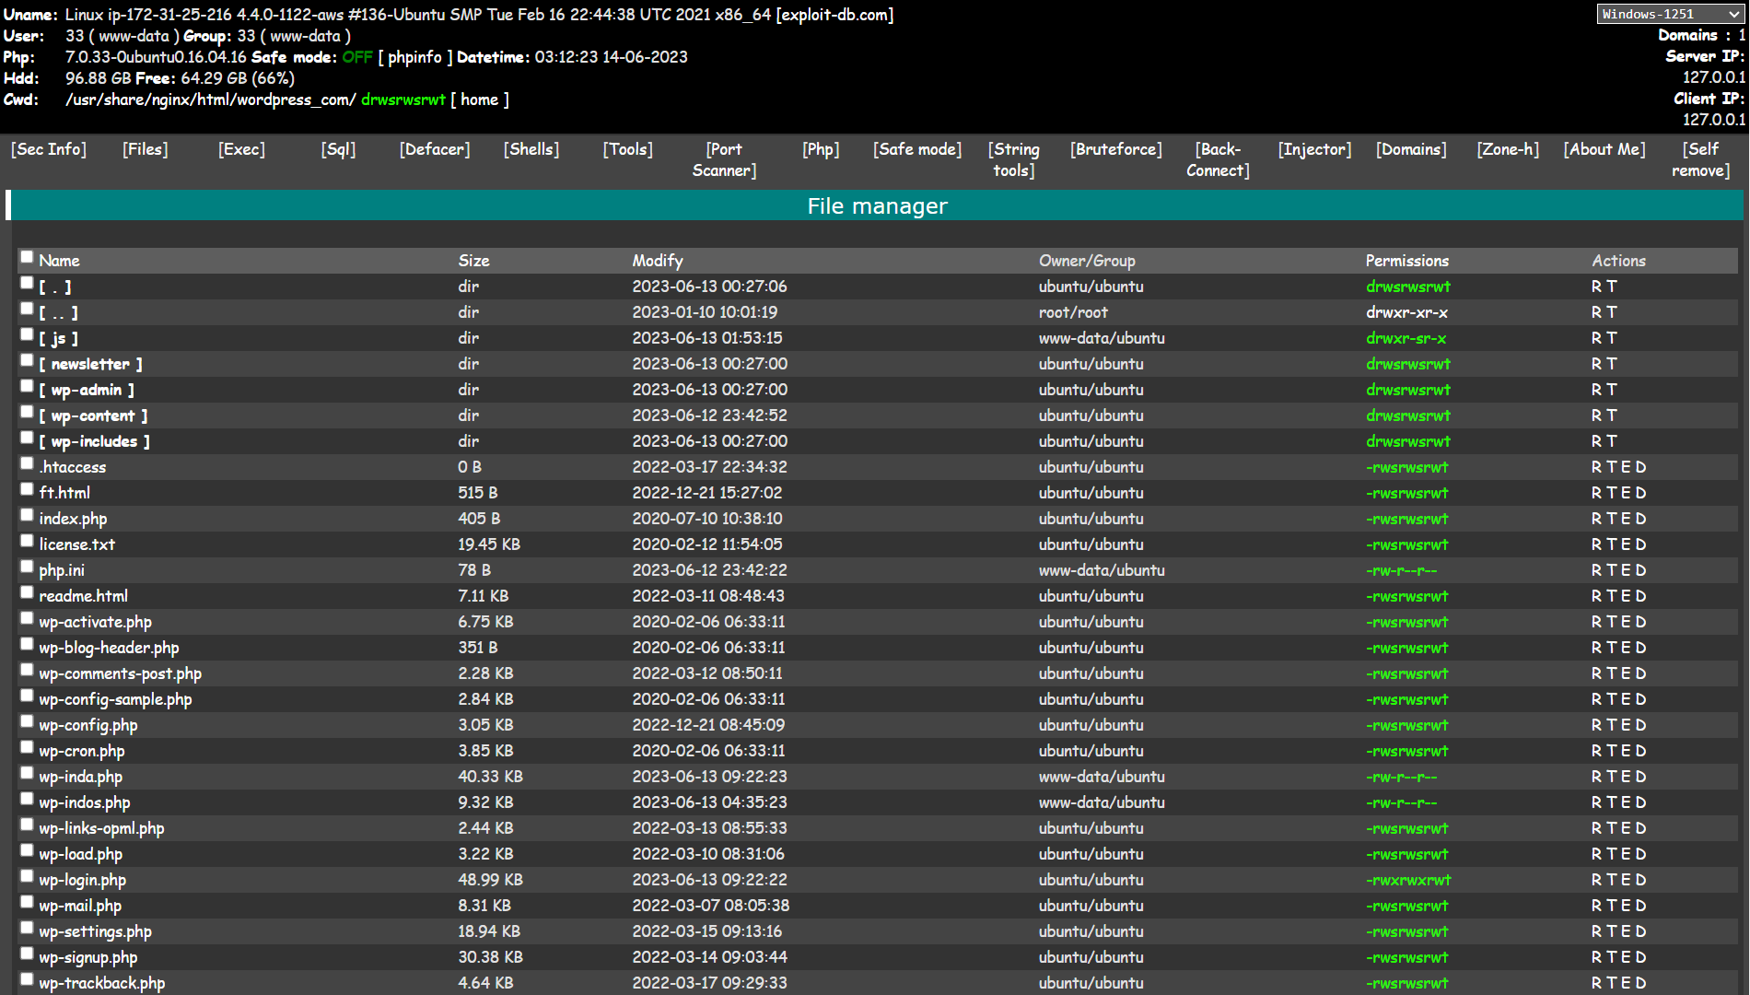
Task: Click the D action for ft.html
Action: tap(1640, 493)
